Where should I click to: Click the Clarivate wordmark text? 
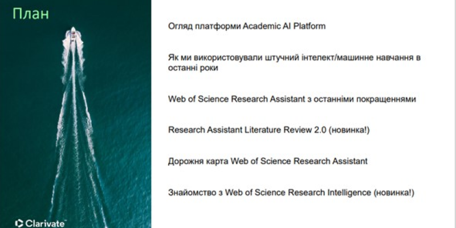tap(45, 223)
